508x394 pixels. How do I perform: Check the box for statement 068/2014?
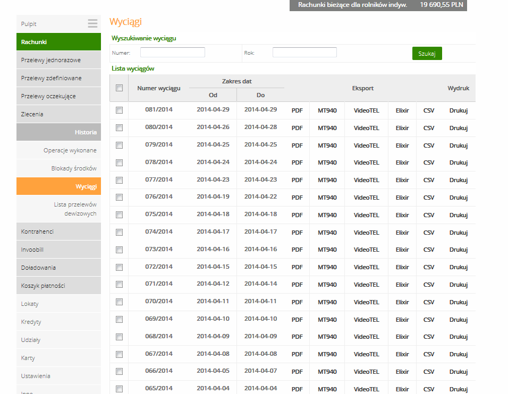(119, 337)
